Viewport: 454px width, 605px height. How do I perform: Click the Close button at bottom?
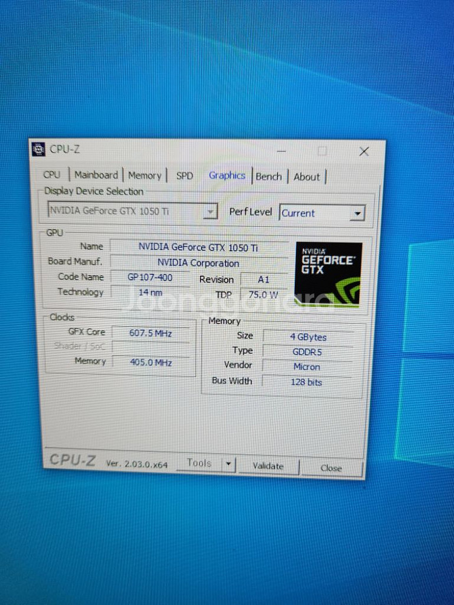coord(331,468)
